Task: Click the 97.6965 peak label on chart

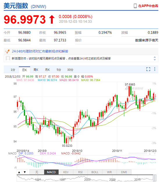Action: [x=130, y=85]
